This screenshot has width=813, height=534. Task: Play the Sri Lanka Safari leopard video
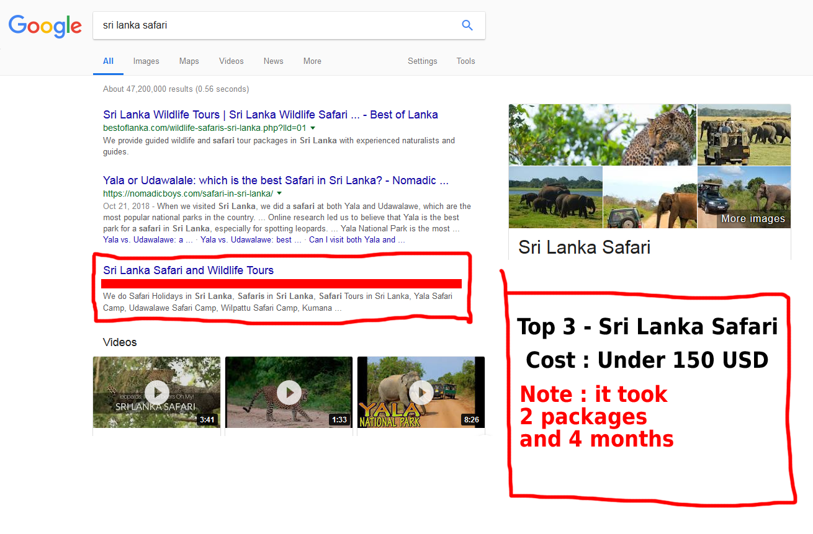[156, 392]
